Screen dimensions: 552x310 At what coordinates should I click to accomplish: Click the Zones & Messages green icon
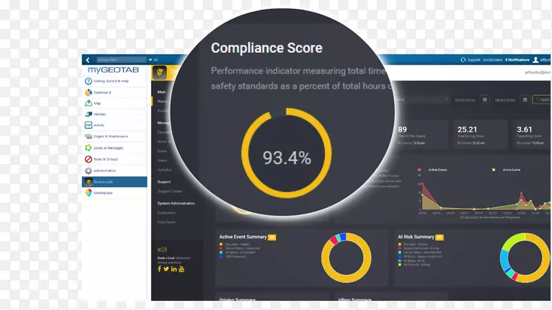click(x=88, y=148)
